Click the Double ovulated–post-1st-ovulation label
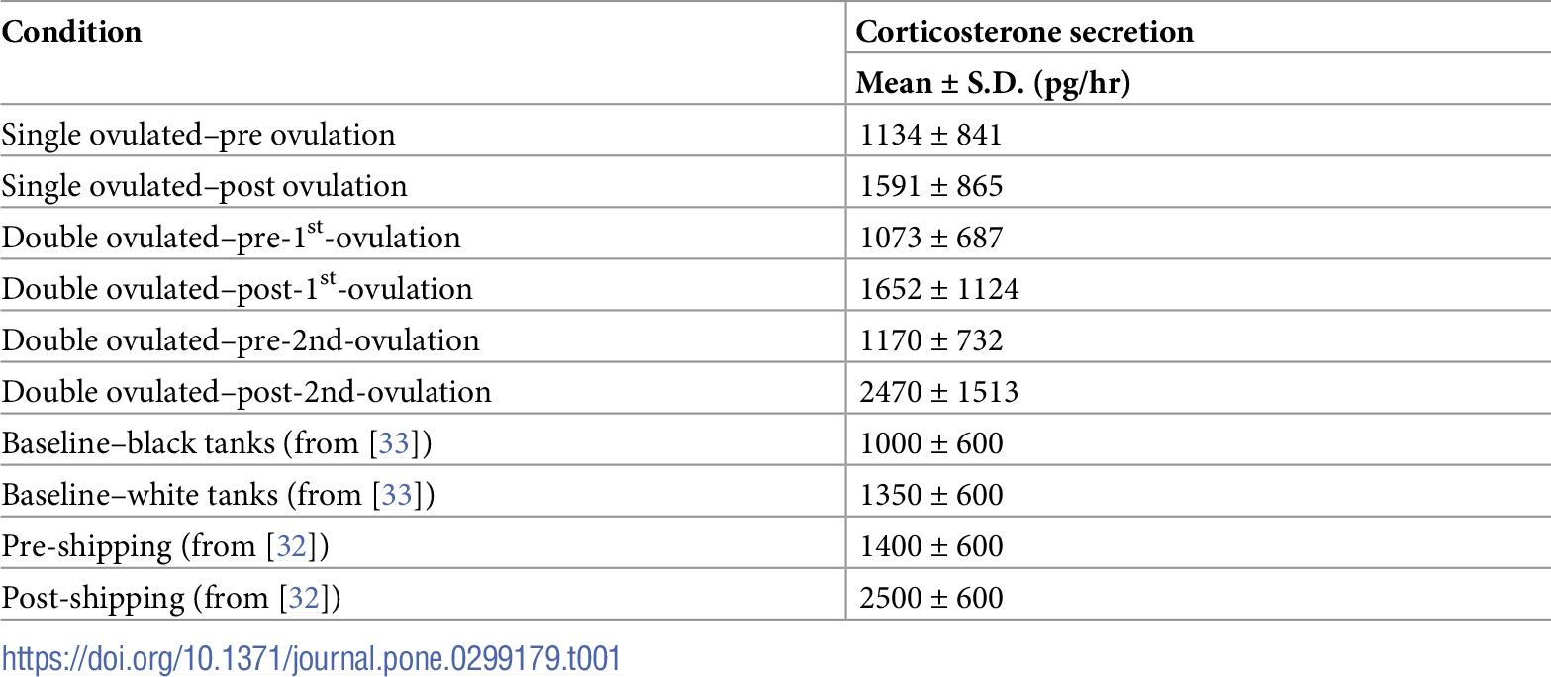This screenshot has height=677, width=1551. [237, 290]
